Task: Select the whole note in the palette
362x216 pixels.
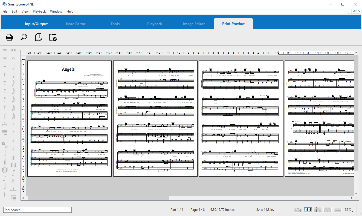Action: pyautogui.click(x=13, y=58)
